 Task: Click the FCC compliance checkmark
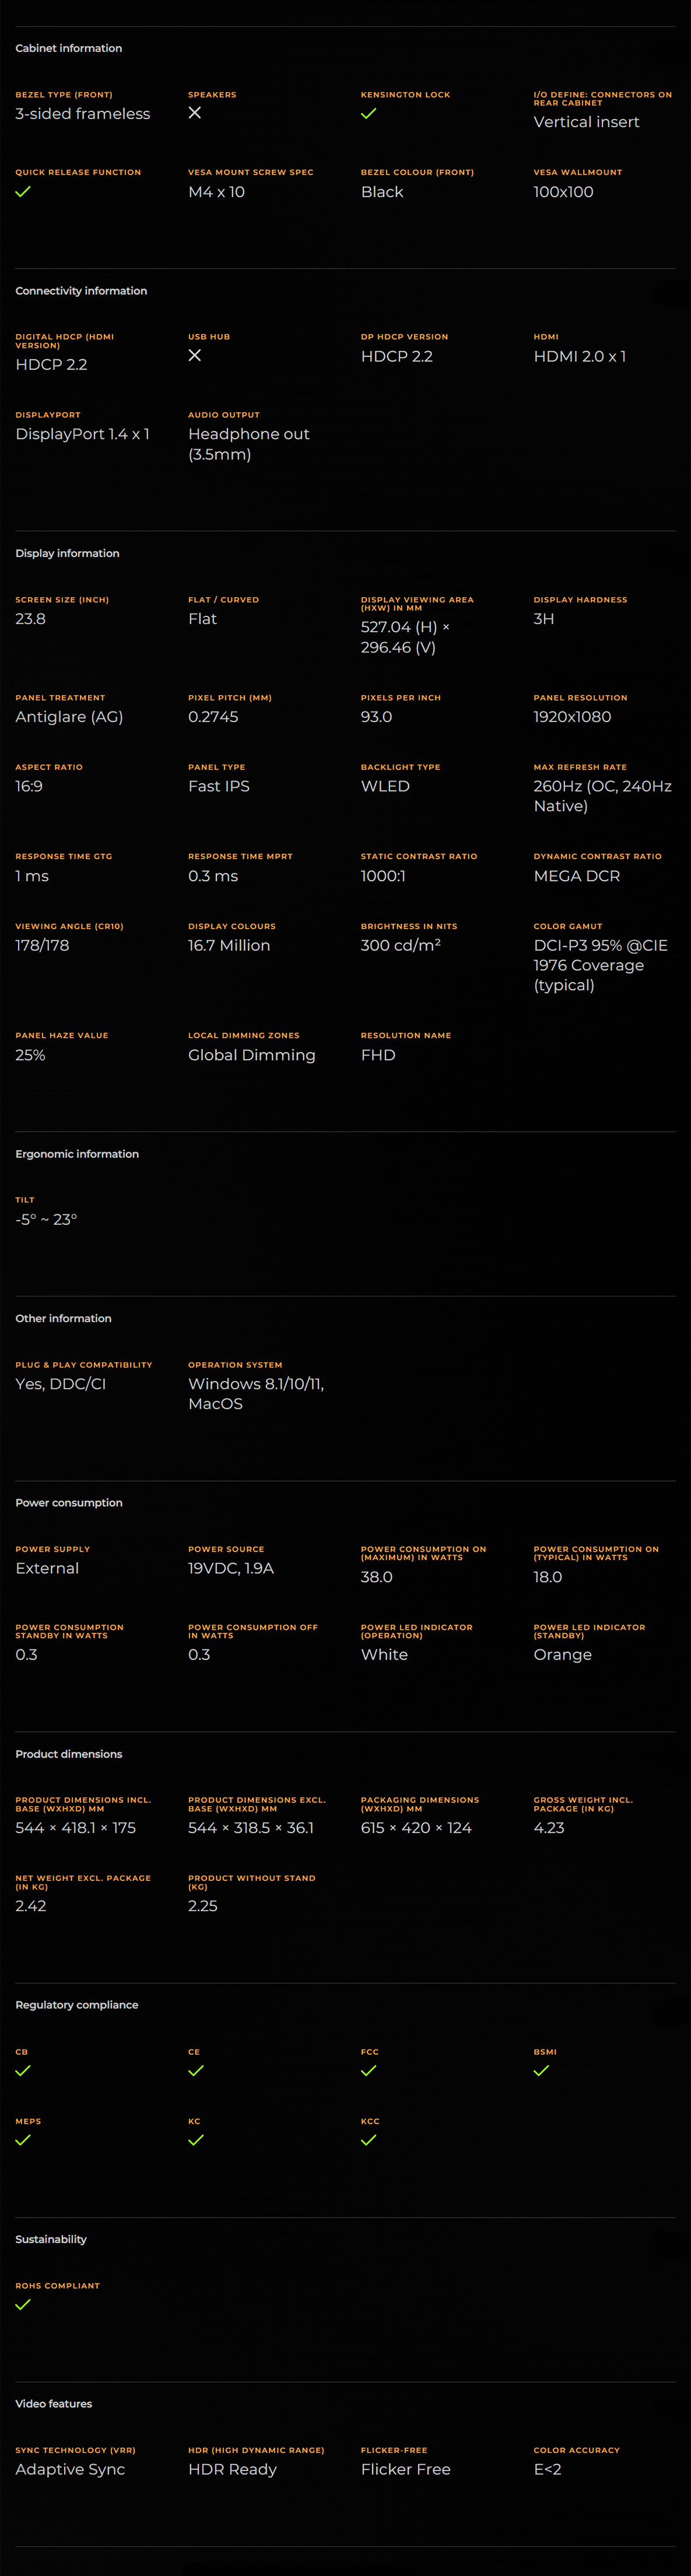click(x=368, y=2071)
